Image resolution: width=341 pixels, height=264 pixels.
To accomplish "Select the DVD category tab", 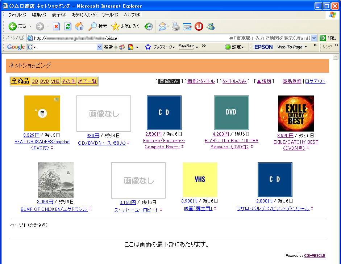I will pyautogui.click(x=44, y=81).
